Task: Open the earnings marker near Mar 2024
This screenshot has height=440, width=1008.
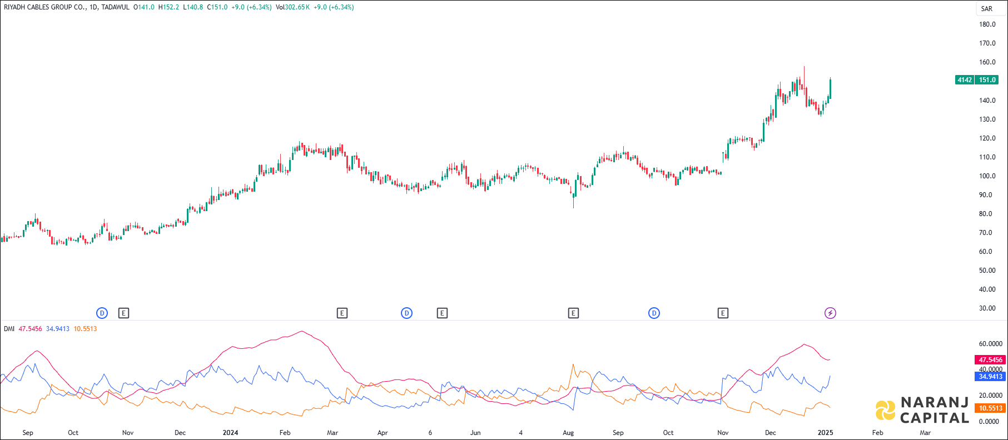Action: click(342, 313)
